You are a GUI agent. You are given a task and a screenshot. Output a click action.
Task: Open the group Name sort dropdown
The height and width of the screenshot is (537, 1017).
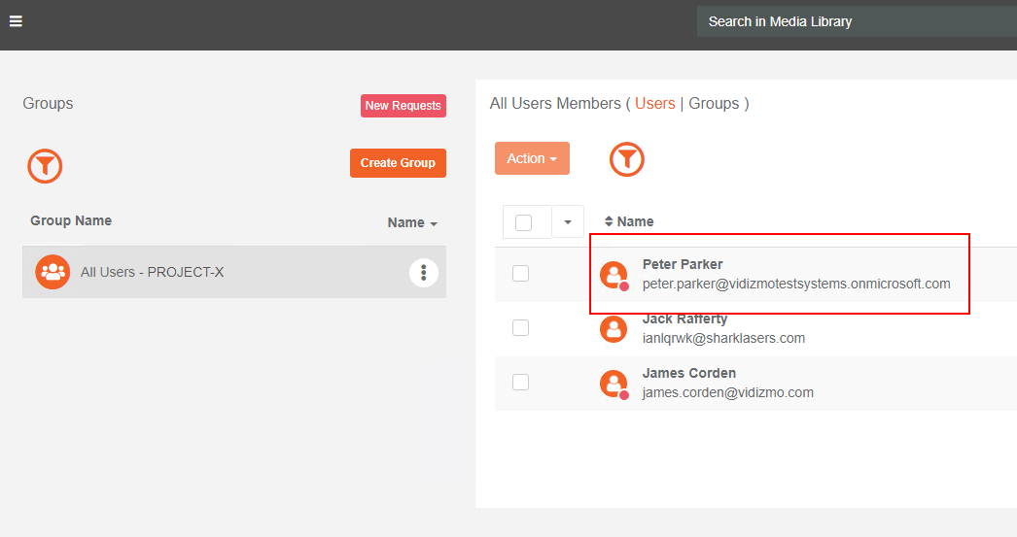tap(412, 222)
